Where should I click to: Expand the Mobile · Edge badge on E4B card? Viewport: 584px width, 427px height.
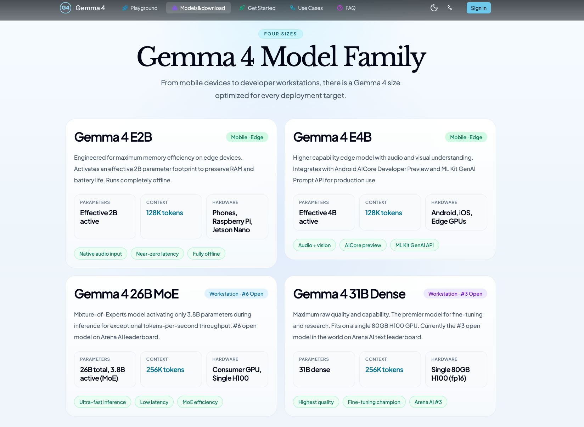(466, 137)
